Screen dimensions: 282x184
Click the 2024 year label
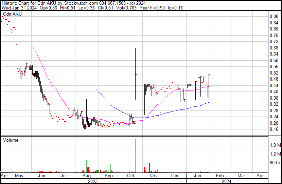coord(226,181)
